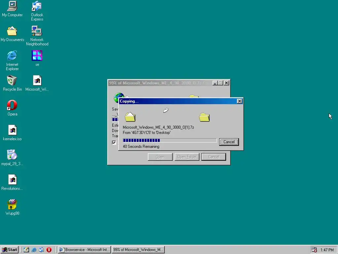338x254 pixels.
Task: Switch to 99% of Microsoft_Windows_M... taskbar button
Action: pyautogui.click(x=138, y=250)
